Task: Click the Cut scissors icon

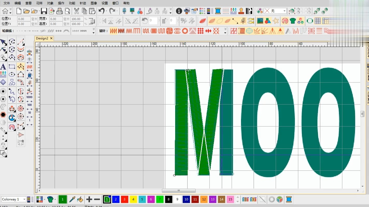Action: click(76, 11)
